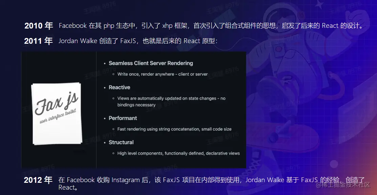
Task: Click the "user interface toolkit" subtitle
Action: click(x=58, y=116)
